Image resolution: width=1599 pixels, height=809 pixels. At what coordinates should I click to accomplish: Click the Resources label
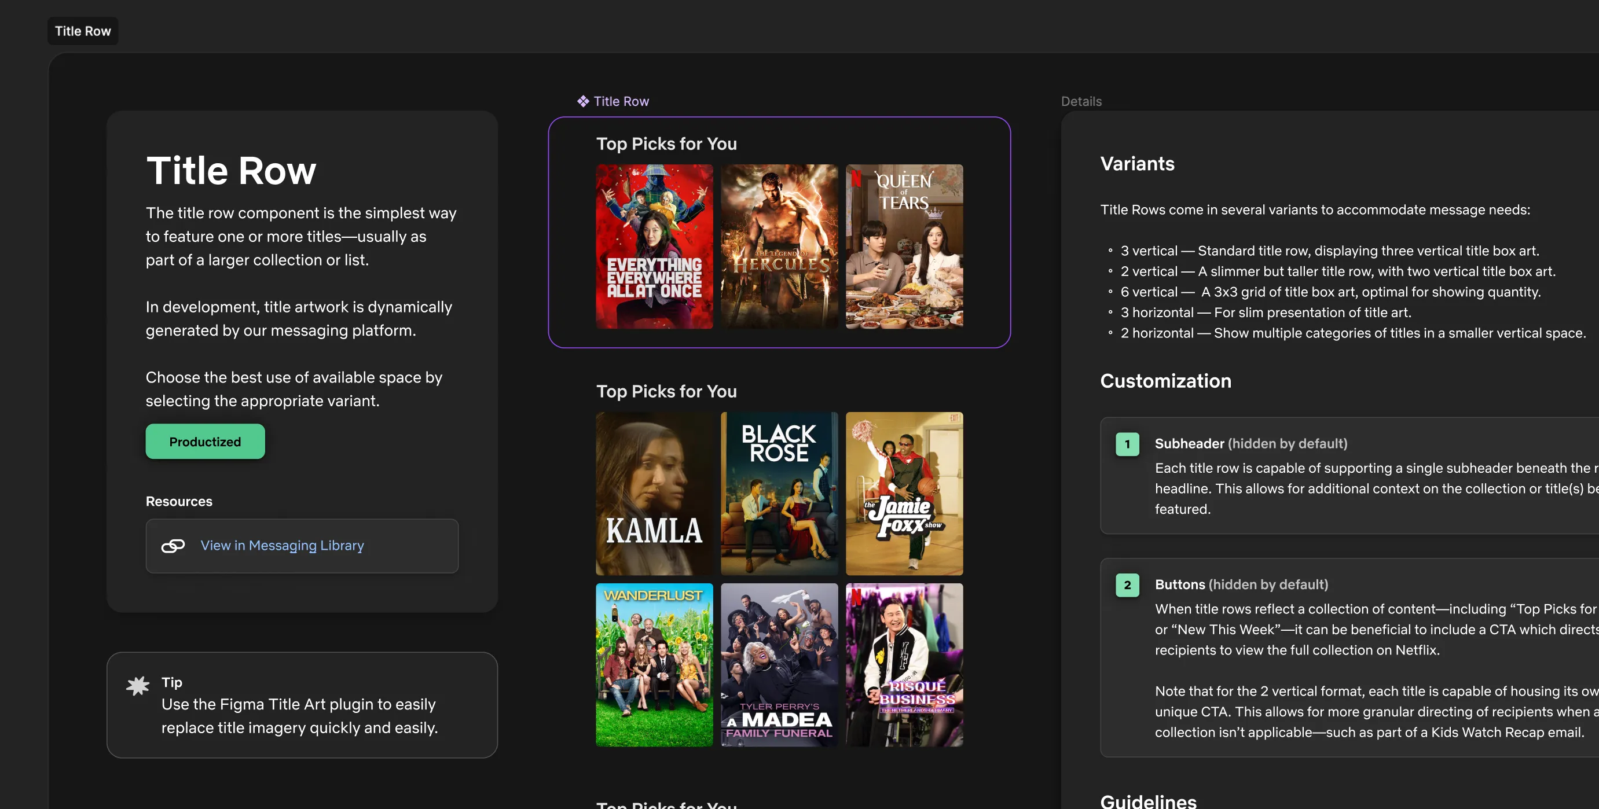tap(179, 501)
